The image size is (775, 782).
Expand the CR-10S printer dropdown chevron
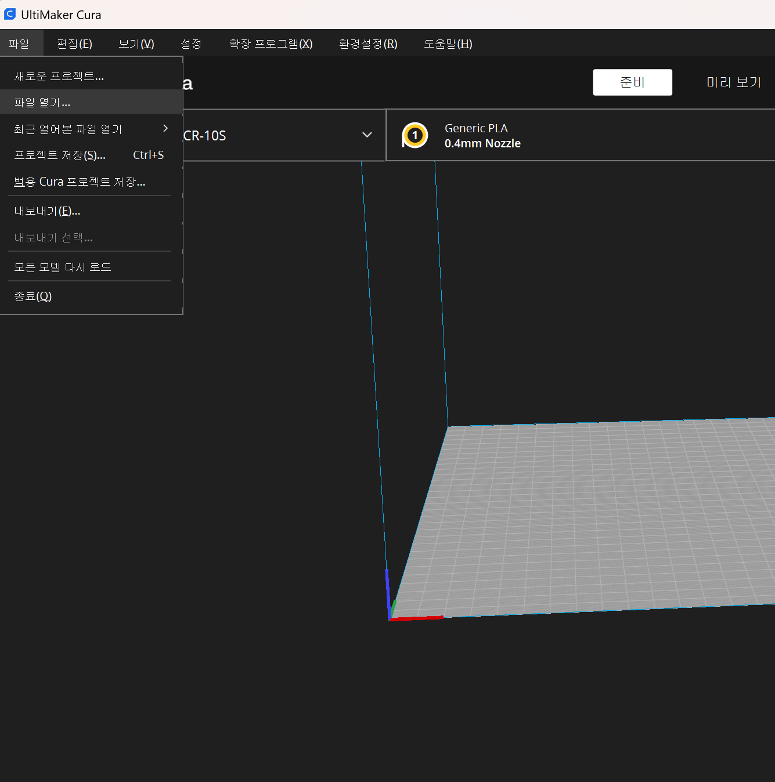tap(367, 135)
